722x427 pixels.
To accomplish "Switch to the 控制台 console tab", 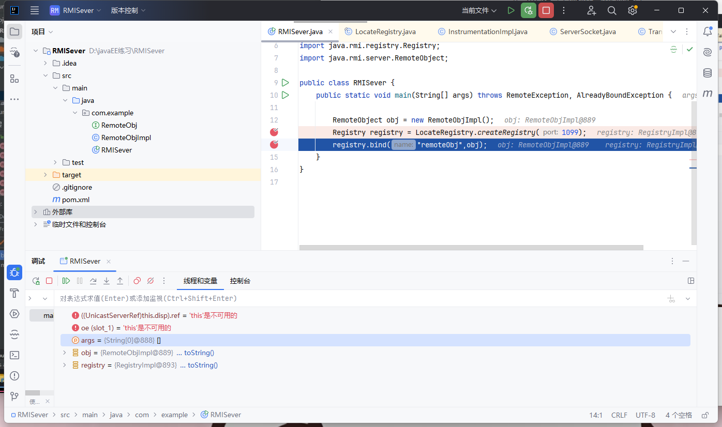I will (x=240, y=281).
